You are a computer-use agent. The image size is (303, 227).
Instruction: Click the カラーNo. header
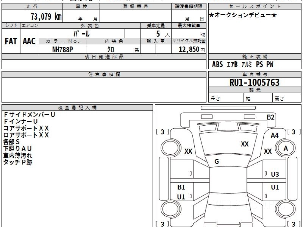pos(63,41)
